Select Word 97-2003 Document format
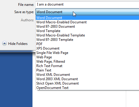 pyautogui.click(x=87, y=27)
